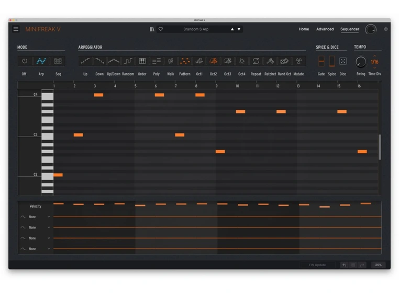Click the redo arrow in bottom bar

tap(362, 265)
